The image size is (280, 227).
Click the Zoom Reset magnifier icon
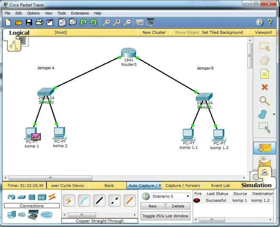pyautogui.click(x=117, y=23)
